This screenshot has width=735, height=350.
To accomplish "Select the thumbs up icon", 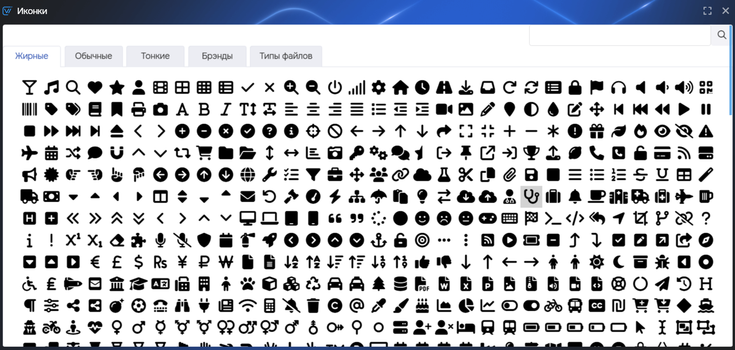I will (x=422, y=262).
